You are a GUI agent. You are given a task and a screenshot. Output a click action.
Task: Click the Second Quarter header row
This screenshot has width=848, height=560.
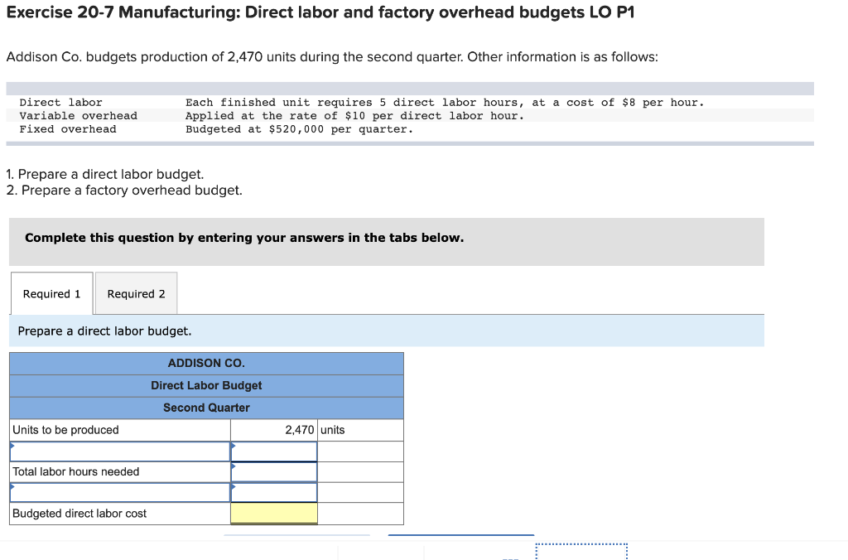[x=206, y=408]
